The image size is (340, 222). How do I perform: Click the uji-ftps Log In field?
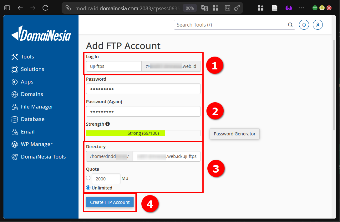114,66
